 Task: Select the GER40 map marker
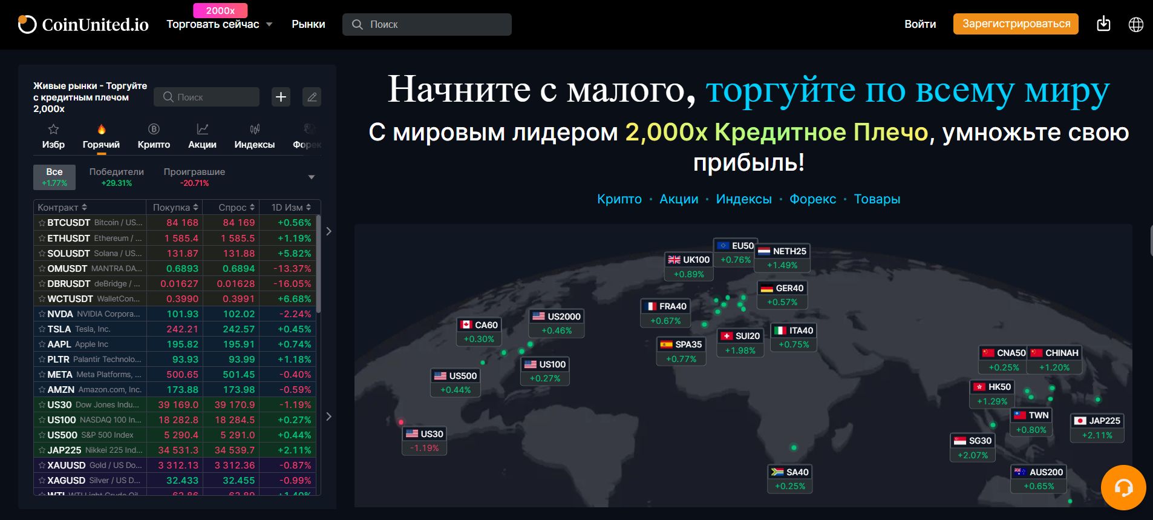[x=782, y=295]
